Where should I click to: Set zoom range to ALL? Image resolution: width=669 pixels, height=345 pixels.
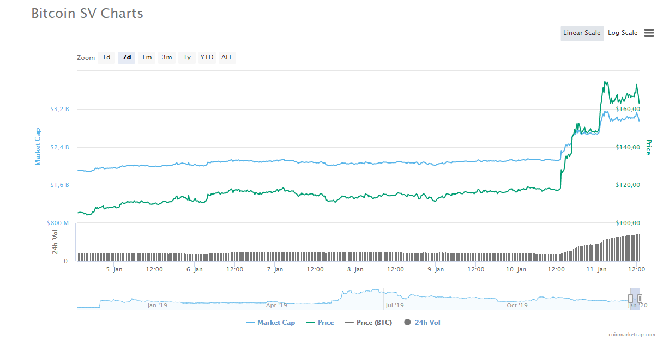pos(227,57)
